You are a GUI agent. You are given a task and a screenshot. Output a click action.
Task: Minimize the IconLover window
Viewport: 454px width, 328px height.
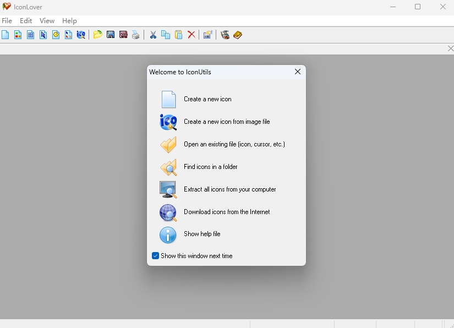coord(392,7)
